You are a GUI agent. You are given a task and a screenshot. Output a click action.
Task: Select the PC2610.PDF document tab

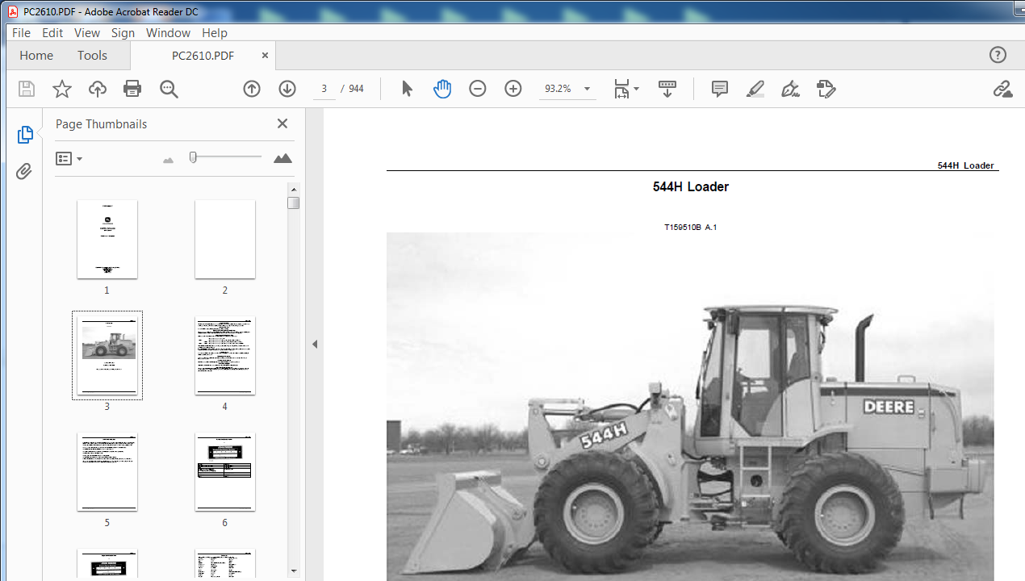coord(203,56)
